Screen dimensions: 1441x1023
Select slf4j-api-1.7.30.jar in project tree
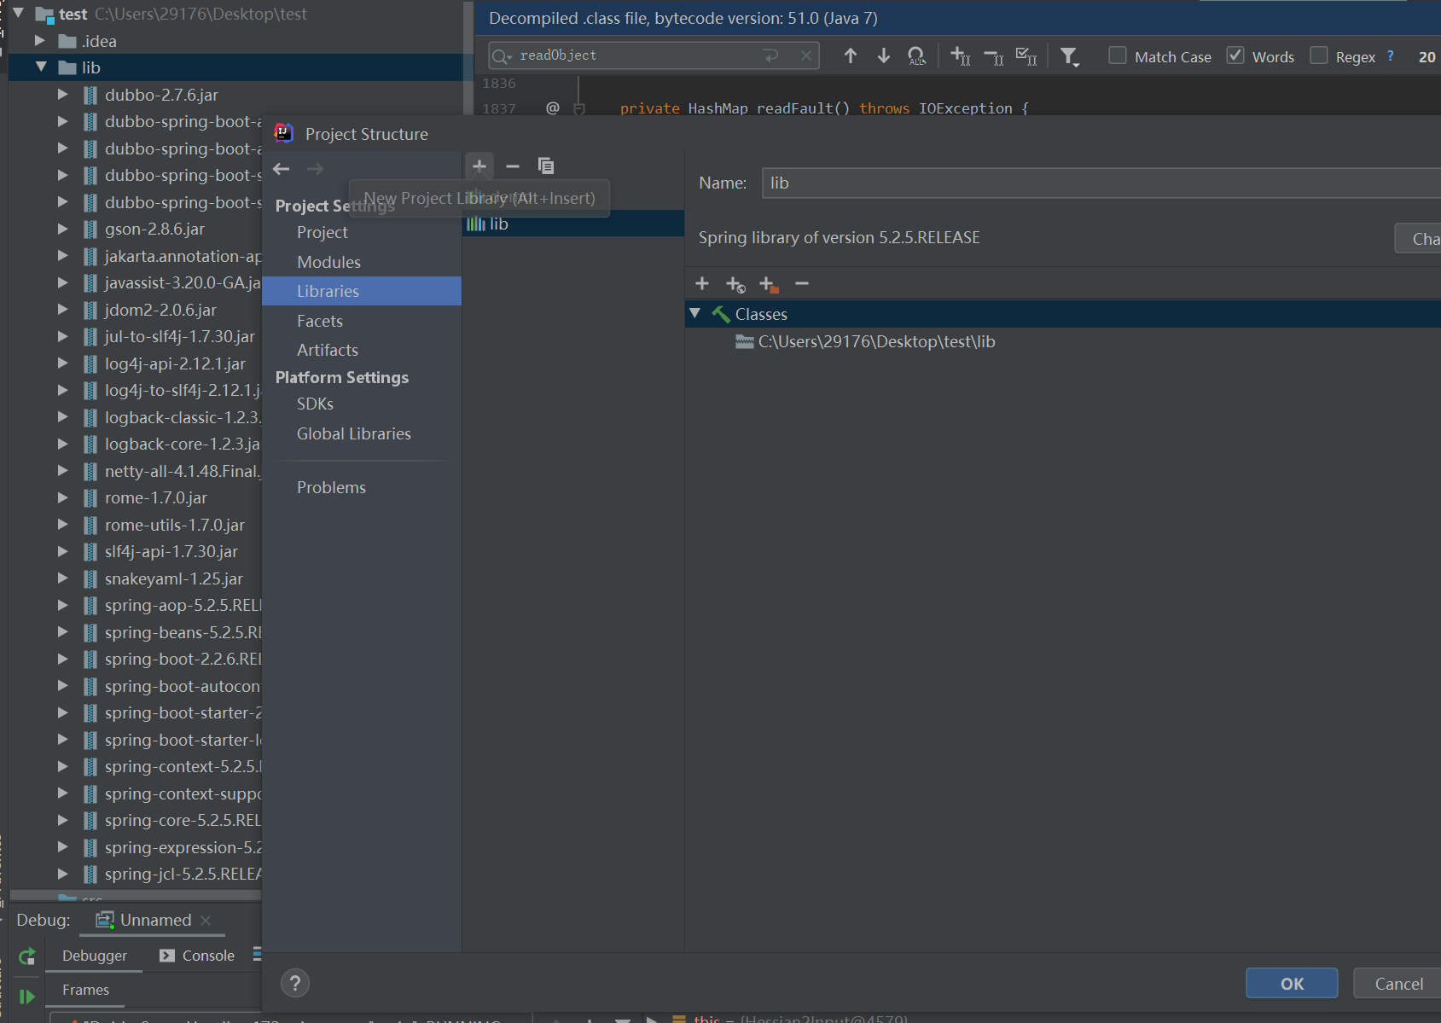click(171, 551)
